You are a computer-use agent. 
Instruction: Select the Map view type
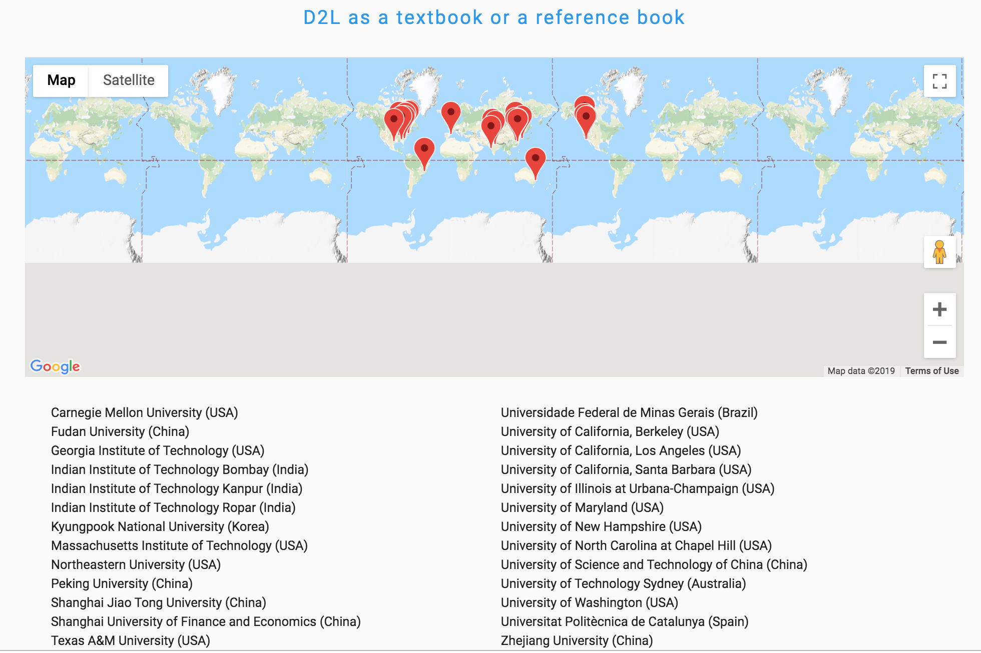pos(61,80)
